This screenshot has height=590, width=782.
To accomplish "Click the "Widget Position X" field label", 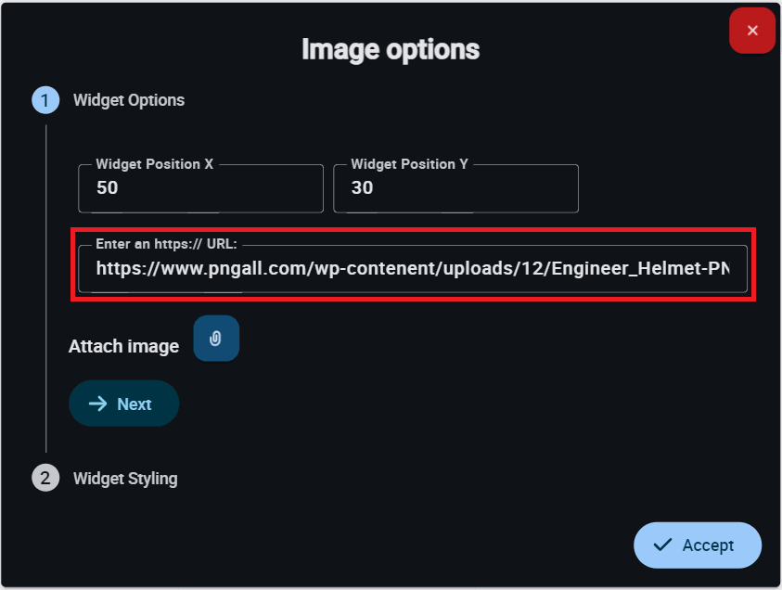I will (x=155, y=164).
